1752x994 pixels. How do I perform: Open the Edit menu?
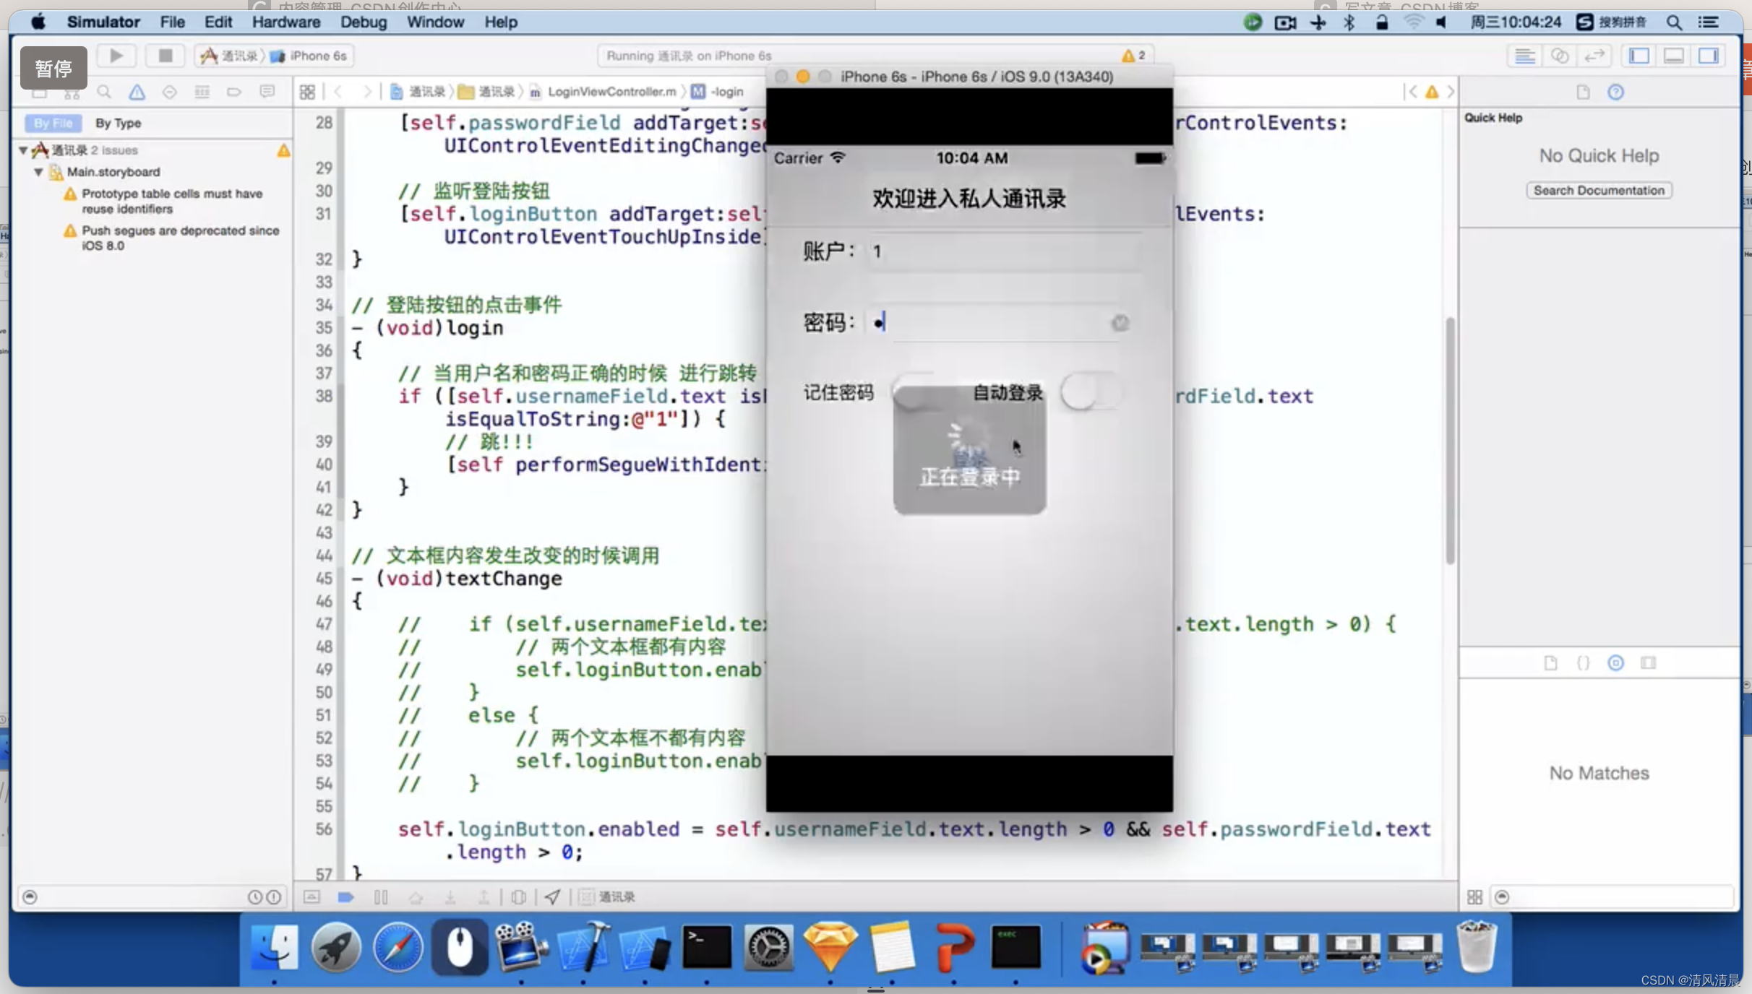(218, 22)
